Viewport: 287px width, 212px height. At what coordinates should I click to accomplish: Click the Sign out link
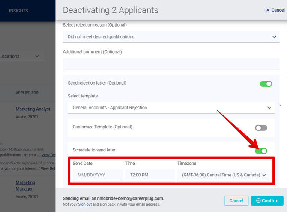pos(84,204)
